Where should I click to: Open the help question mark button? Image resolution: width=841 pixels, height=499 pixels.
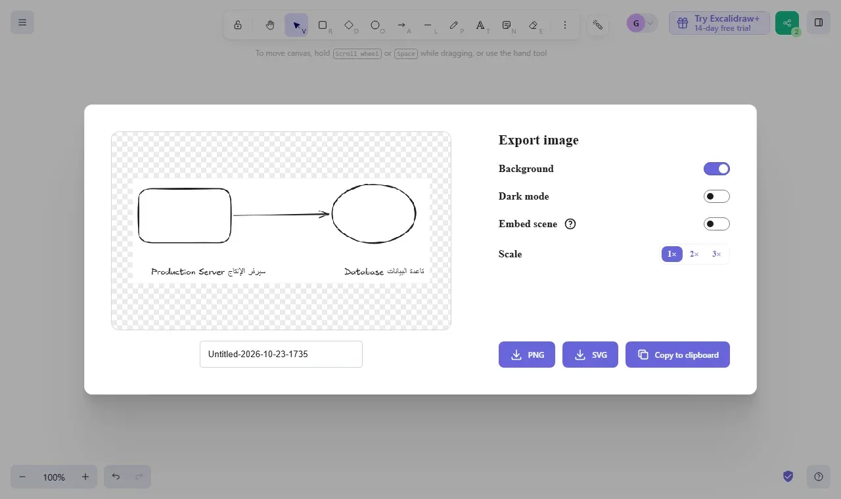point(819,477)
